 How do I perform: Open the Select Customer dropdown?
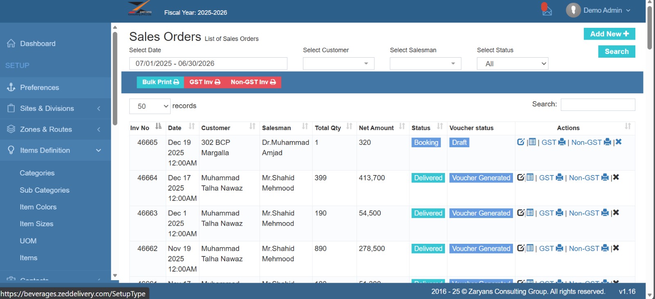click(338, 63)
